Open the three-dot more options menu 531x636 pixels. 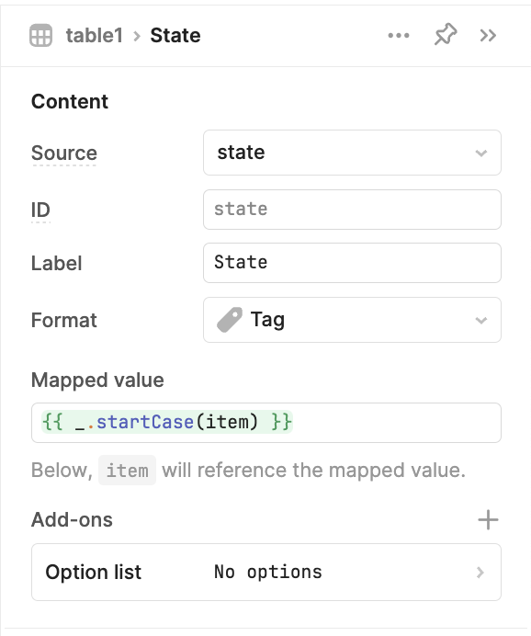point(399,36)
